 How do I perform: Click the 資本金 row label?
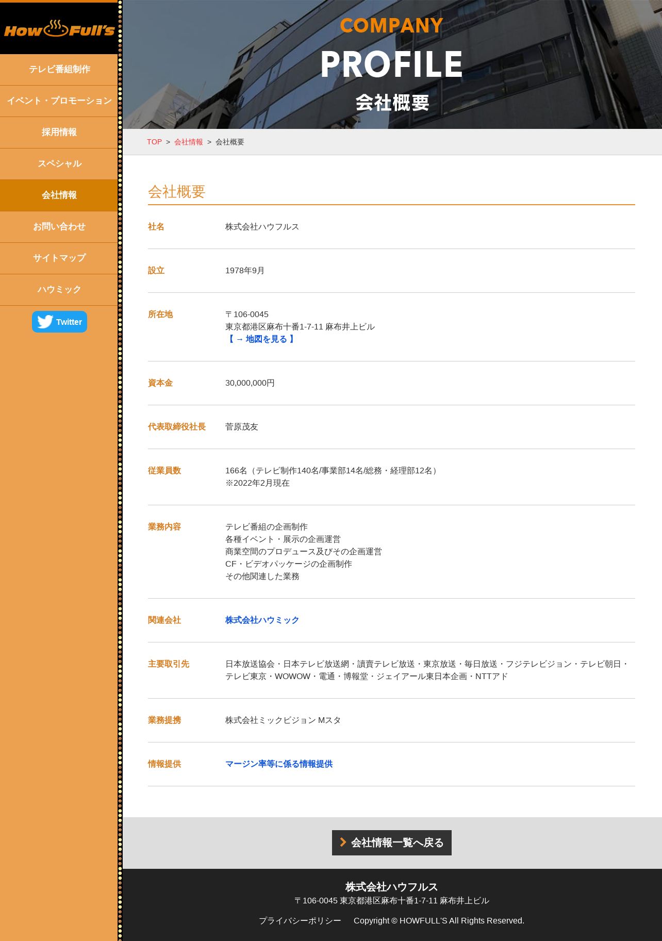[160, 383]
